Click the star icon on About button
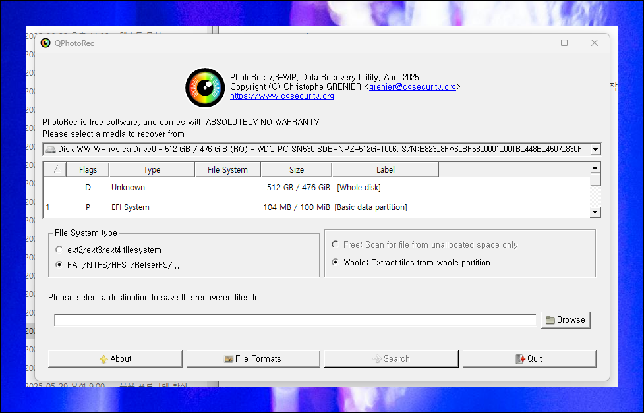Screen dimensions: 644x413 [x=103, y=359]
